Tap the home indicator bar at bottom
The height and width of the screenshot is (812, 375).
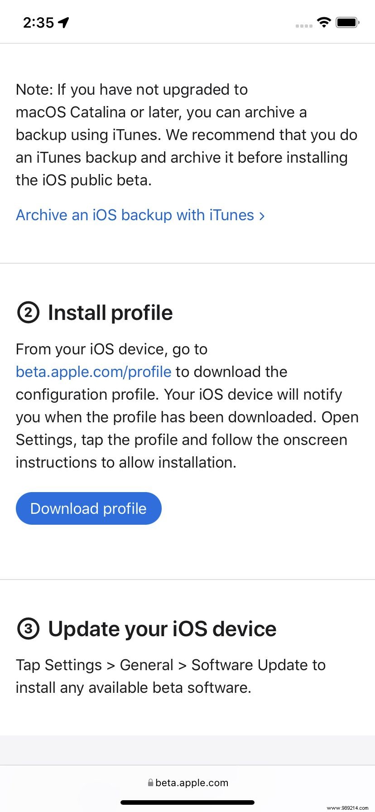[x=187, y=802]
